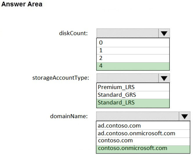Click the diskCount label
Screen dimensions: 193x157
coord(73,33)
